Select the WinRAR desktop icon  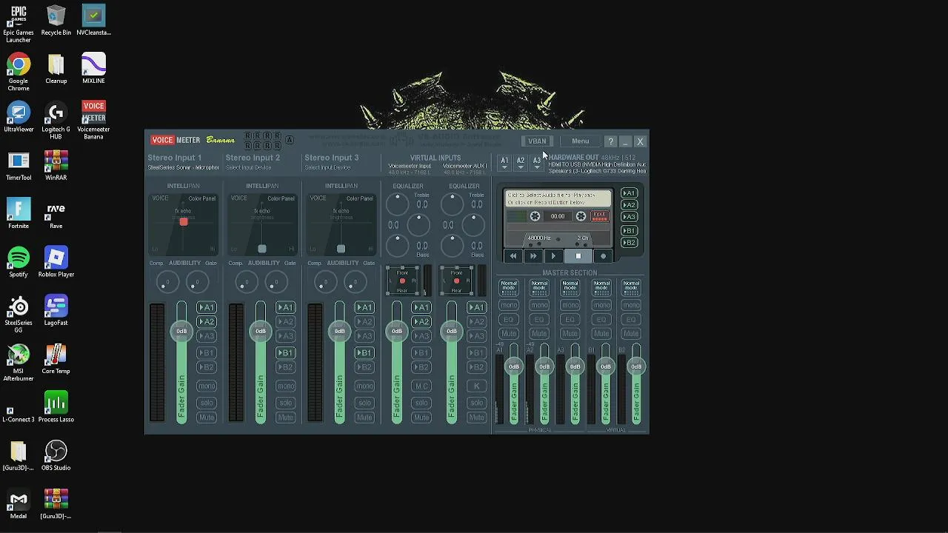(56, 166)
